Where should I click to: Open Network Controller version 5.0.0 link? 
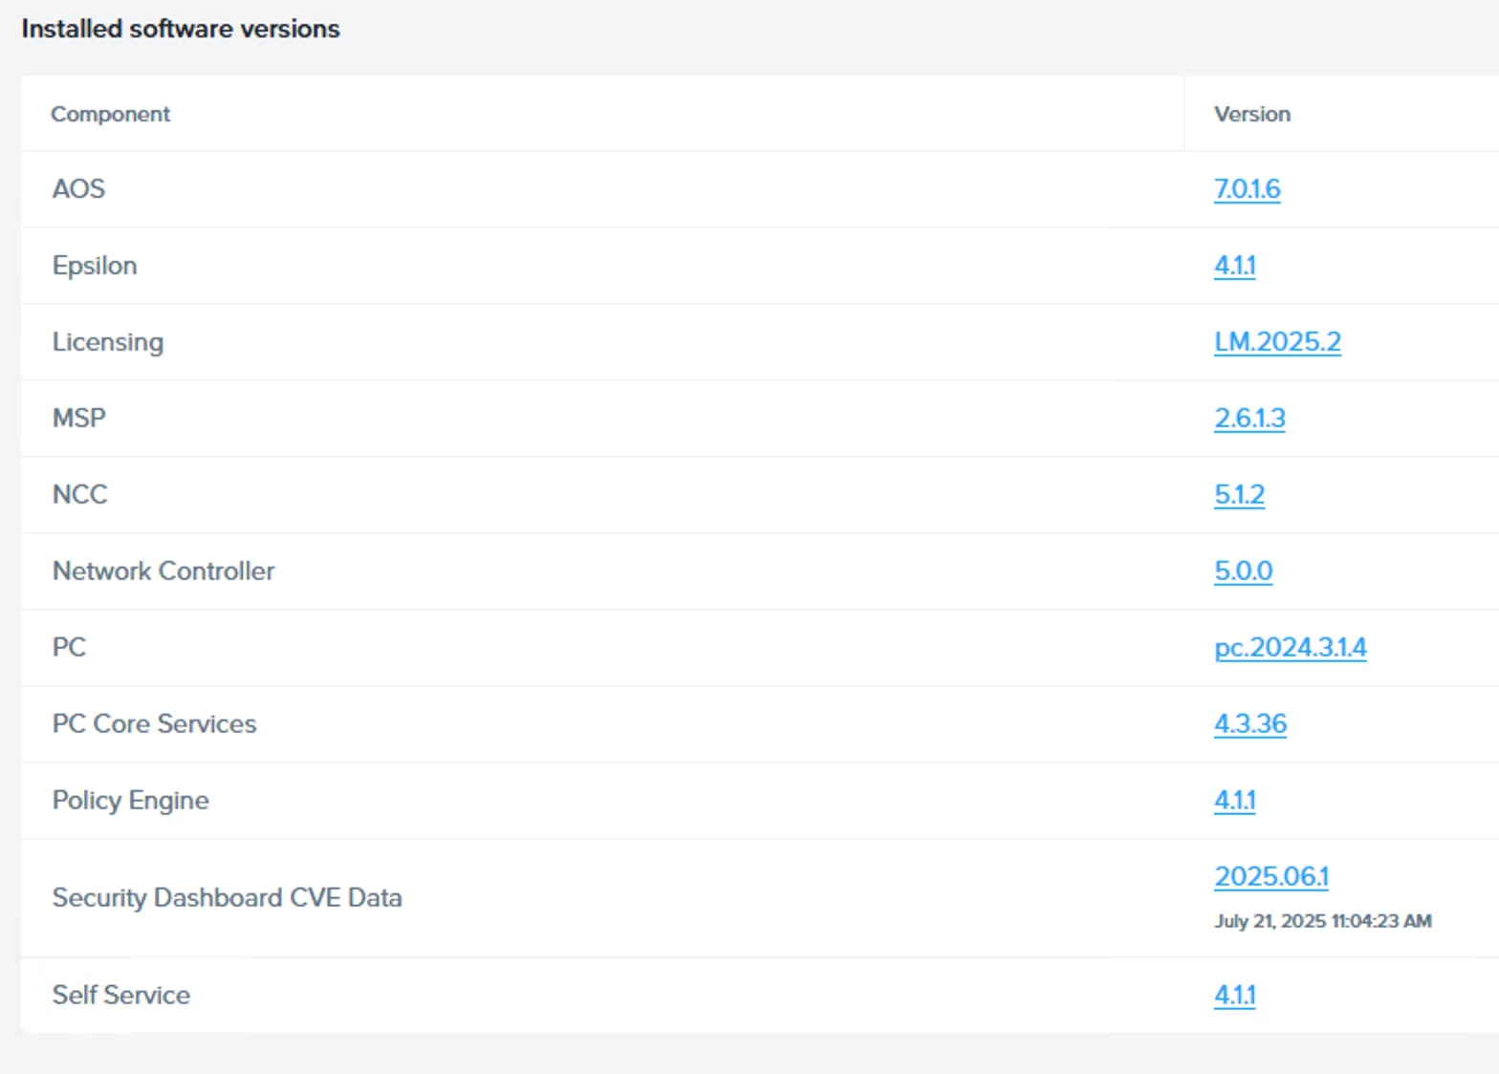[x=1243, y=571]
